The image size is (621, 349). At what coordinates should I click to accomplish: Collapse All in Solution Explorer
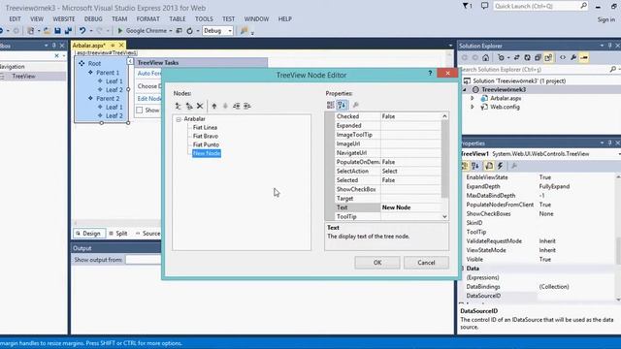(538, 58)
